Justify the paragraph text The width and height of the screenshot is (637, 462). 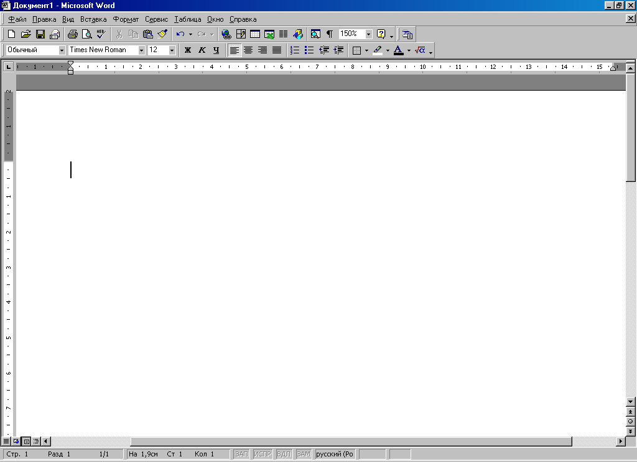coord(277,50)
